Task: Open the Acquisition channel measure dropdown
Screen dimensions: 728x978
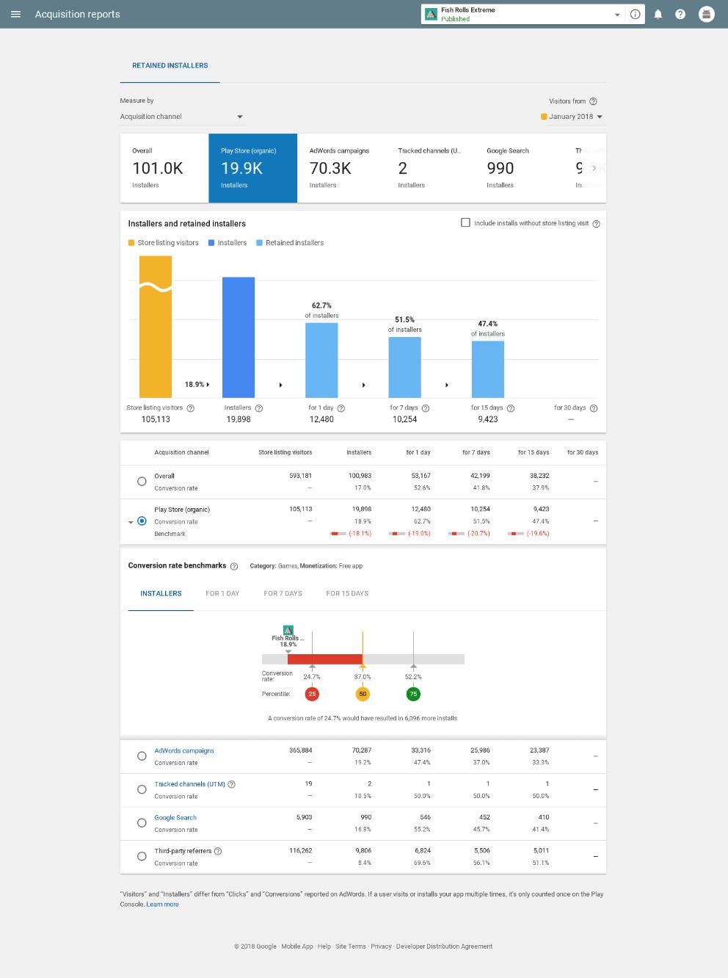Action: (182, 117)
